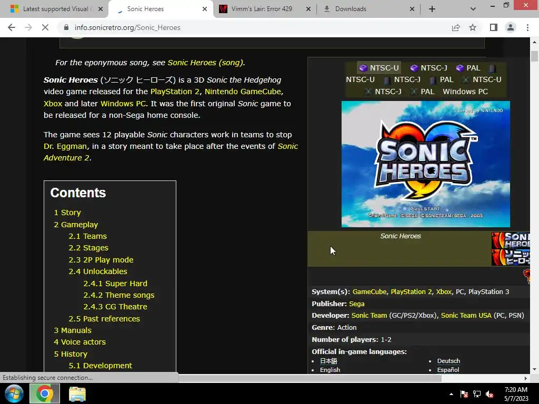Click the Sonic Heroes English logo thumbnail
Viewport: 539px width, 404px height.
coord(511,240)
